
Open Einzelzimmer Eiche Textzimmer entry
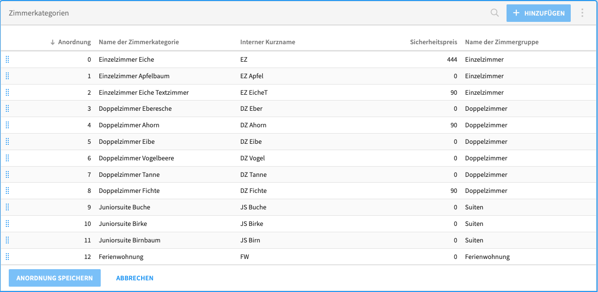coord(144,92)
